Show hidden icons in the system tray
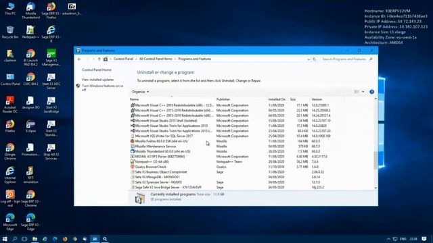Viewport: 433px width, 243px height. [388, 239]
